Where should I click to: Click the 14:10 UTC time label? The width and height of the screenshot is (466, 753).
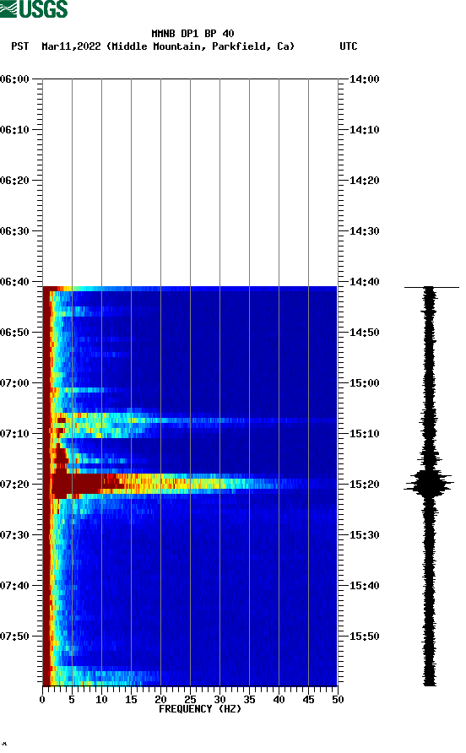365,130
